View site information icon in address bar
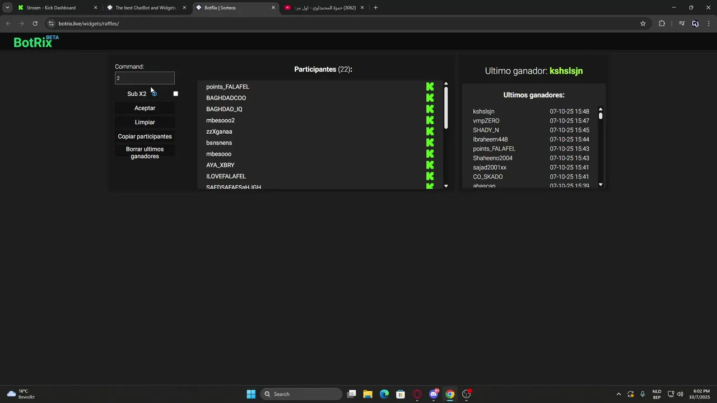This screenshot has width=717, height=403. point(51,24)
